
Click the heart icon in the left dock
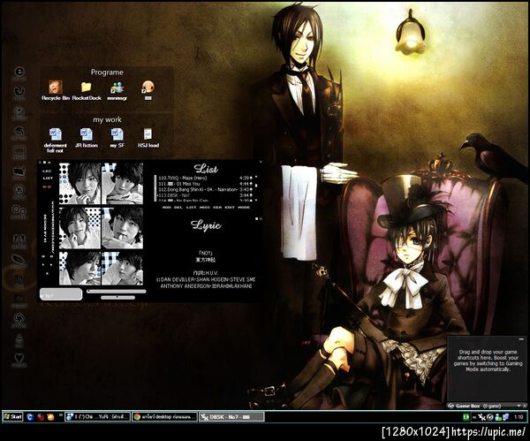pyautogui.click(x=19, y=358)
